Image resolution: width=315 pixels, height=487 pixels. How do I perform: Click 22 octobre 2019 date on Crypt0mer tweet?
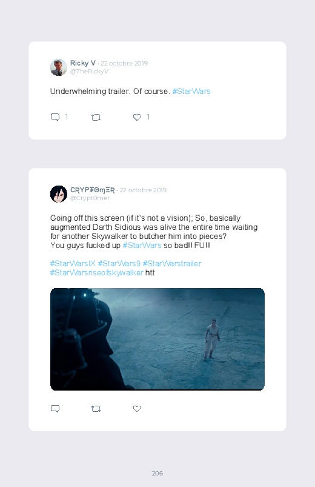click(x=143, y=190)
